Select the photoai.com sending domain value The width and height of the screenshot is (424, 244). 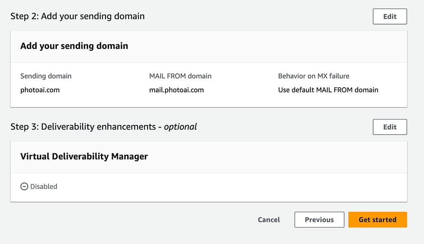(x=40, y=90)
